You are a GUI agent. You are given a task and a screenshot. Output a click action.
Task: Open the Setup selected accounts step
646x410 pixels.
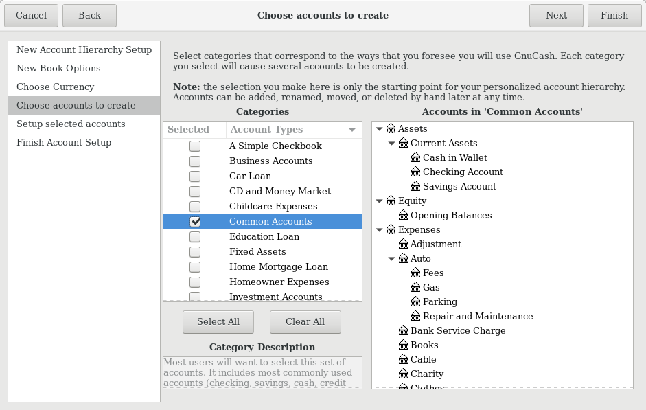(x=71, y=124)
